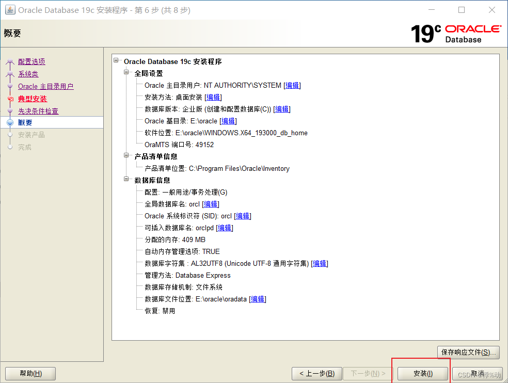
Task: Edit the Oracle 系统标识符 (SID) setting
Action: [x=243, y=216]
